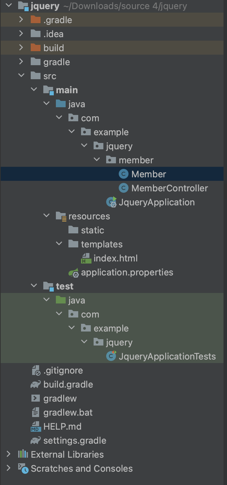Collapse the templates folder
The image size is (227, 485).
click(59, 244)
